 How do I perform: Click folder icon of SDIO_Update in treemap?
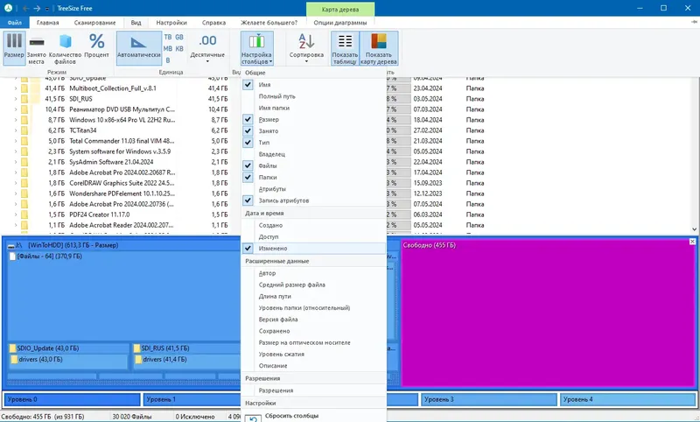pyautogui.click(x=12, y=348)
